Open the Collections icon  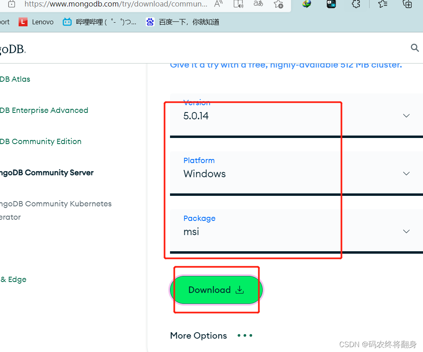(x=407, y=4)
